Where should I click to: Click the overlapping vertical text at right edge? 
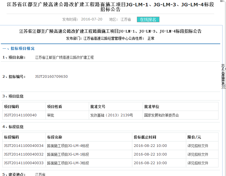223,76
